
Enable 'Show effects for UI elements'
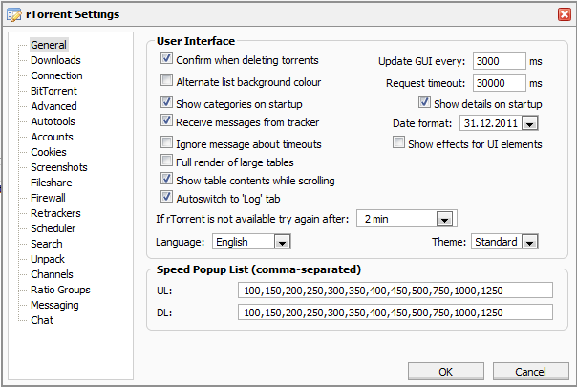pyautogui.click(x=399, y=144)
